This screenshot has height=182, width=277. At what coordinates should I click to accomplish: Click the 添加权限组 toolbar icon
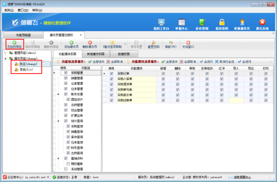14,44
